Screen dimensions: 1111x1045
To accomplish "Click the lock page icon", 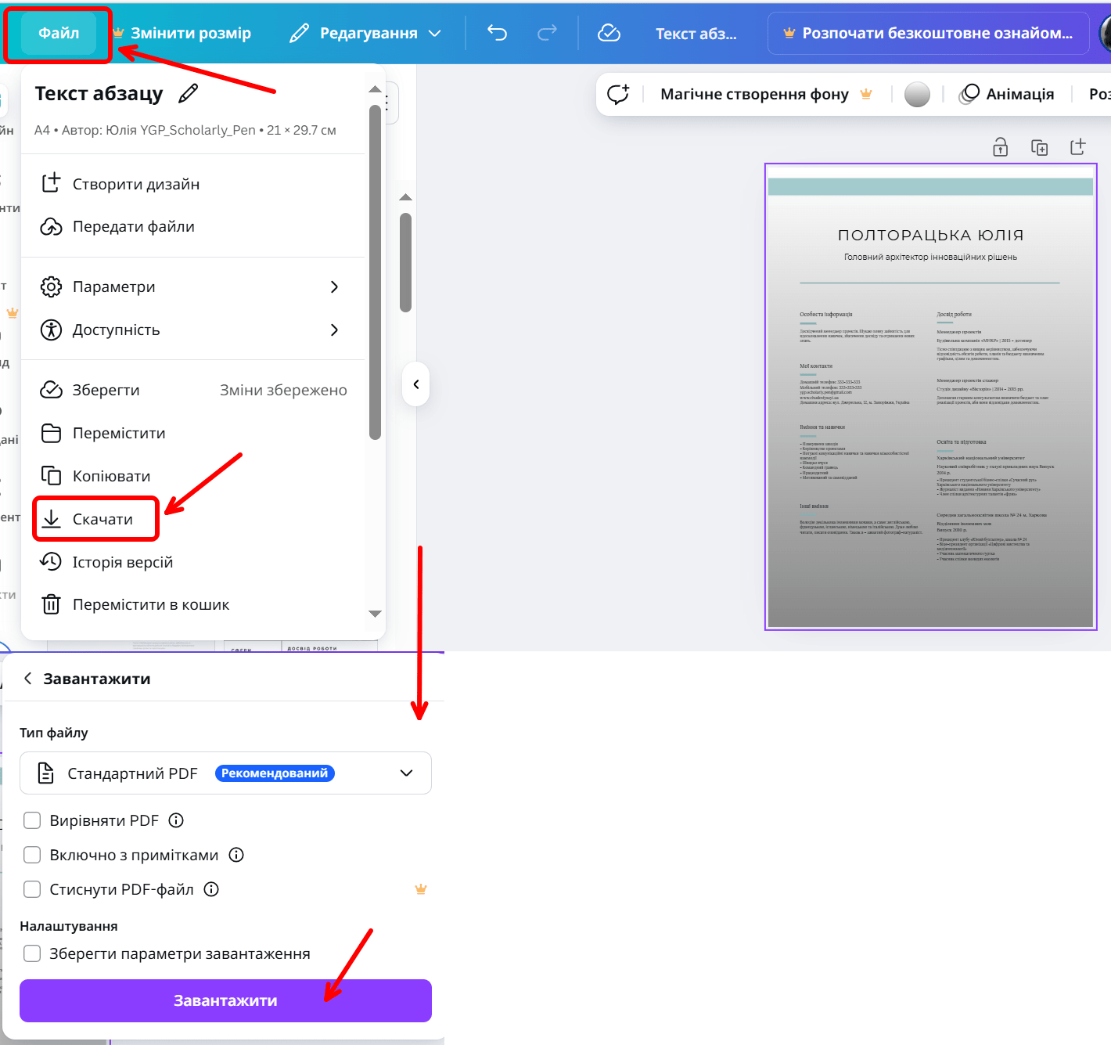I will (x=1000, y=147).
